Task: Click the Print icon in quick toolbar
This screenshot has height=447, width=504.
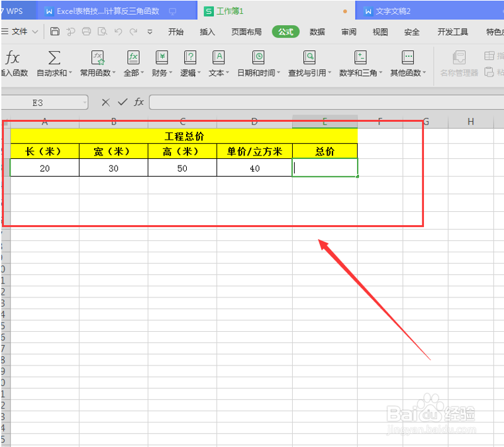Action: click(x=87, y=32)
